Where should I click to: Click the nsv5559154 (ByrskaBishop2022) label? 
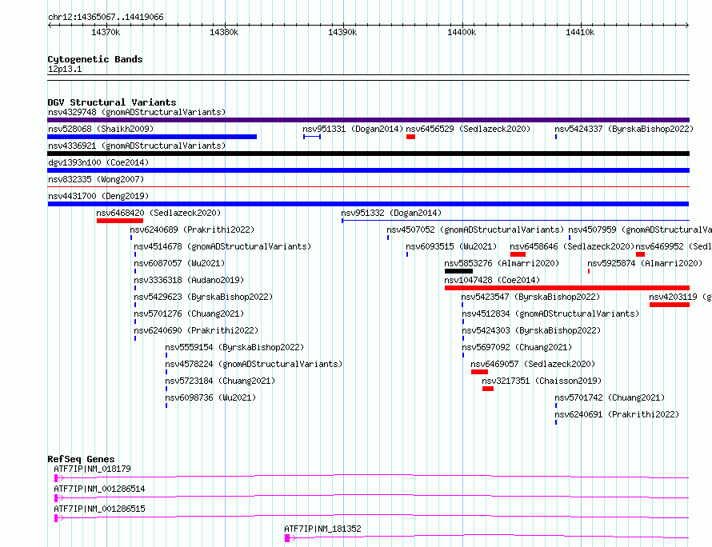pyautogui.click(x=234, y=347)
